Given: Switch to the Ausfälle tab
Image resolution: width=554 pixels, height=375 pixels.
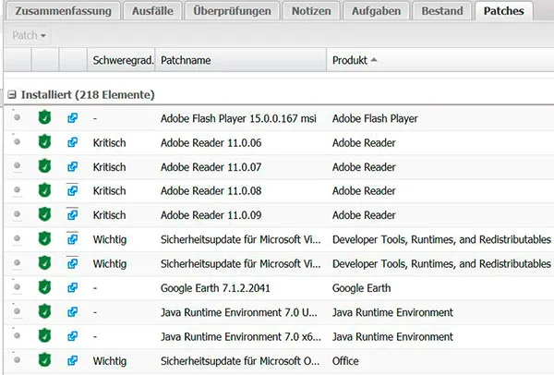Looking at the screenshot, I should [x=152, y=10].
